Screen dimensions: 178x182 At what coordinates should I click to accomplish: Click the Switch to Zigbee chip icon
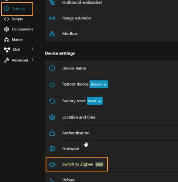(x=52, y=164)
